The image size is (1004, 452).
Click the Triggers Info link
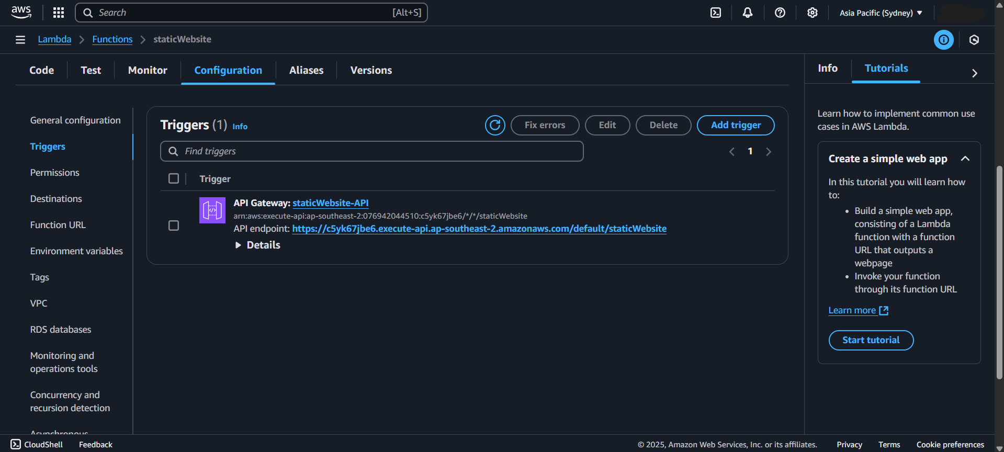pyautogui.click(x=240, y=127)
